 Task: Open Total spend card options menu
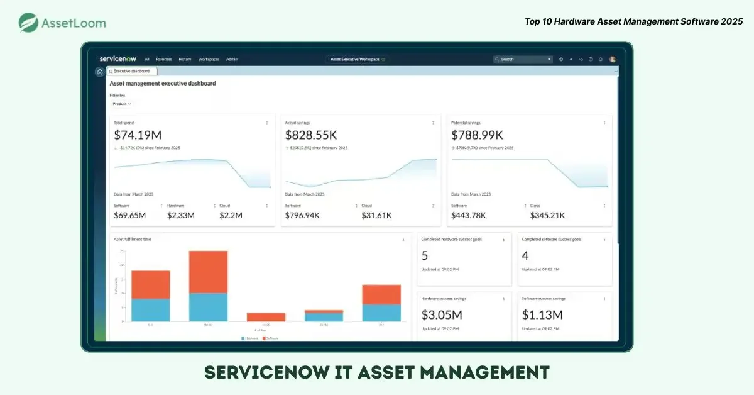[x=267, y=123]
